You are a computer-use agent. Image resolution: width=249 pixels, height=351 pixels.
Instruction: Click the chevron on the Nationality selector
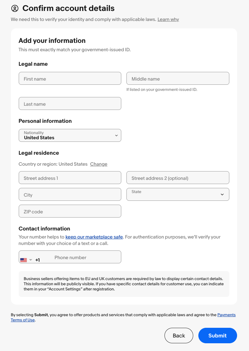pos(116,135)
